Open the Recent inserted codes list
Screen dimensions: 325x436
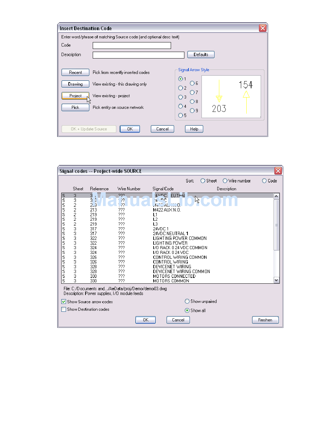tap(75, 73)
